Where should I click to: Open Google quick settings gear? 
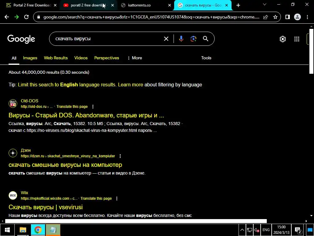tap(282, 39)
